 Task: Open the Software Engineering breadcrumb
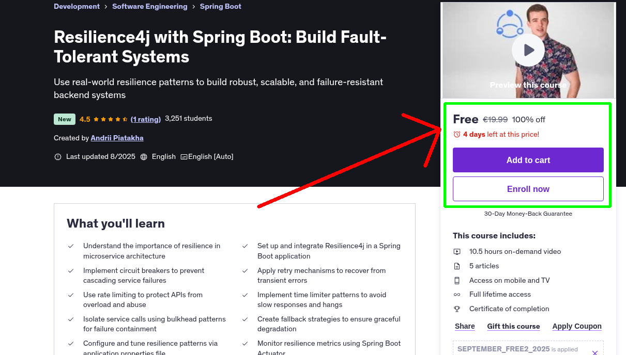(x=150, y=6)
